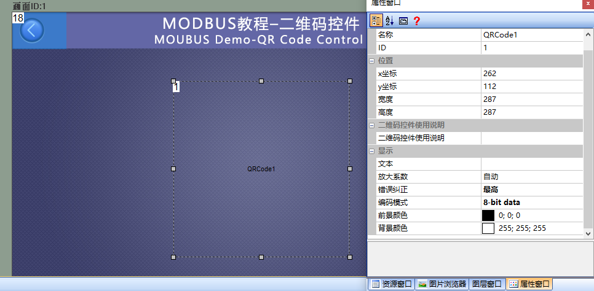Switch to the 图片浏览器 tab
The image size is (594, 291).
pos(442,284)
